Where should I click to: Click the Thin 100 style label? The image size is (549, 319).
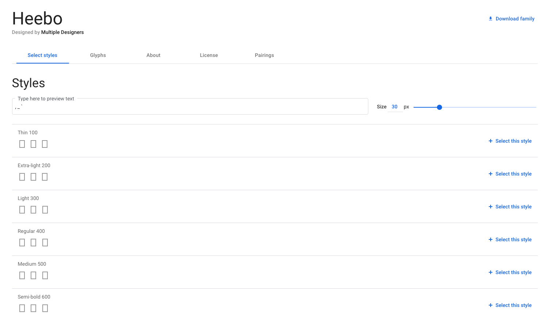pos(28,132)
